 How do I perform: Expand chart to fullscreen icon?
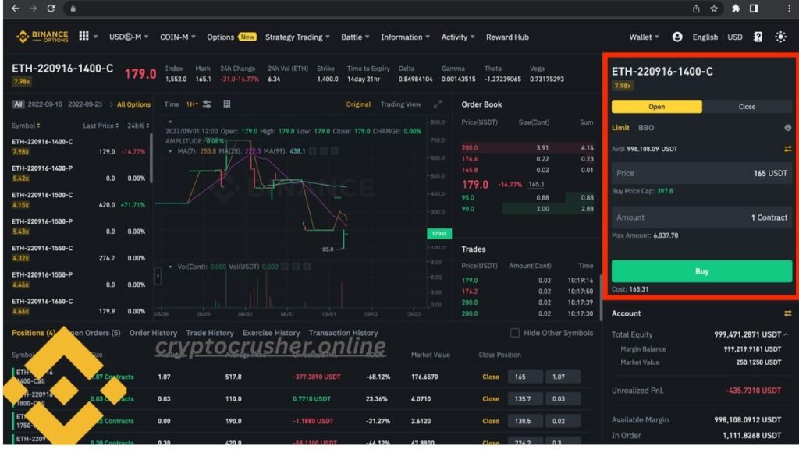click(438, 104)
